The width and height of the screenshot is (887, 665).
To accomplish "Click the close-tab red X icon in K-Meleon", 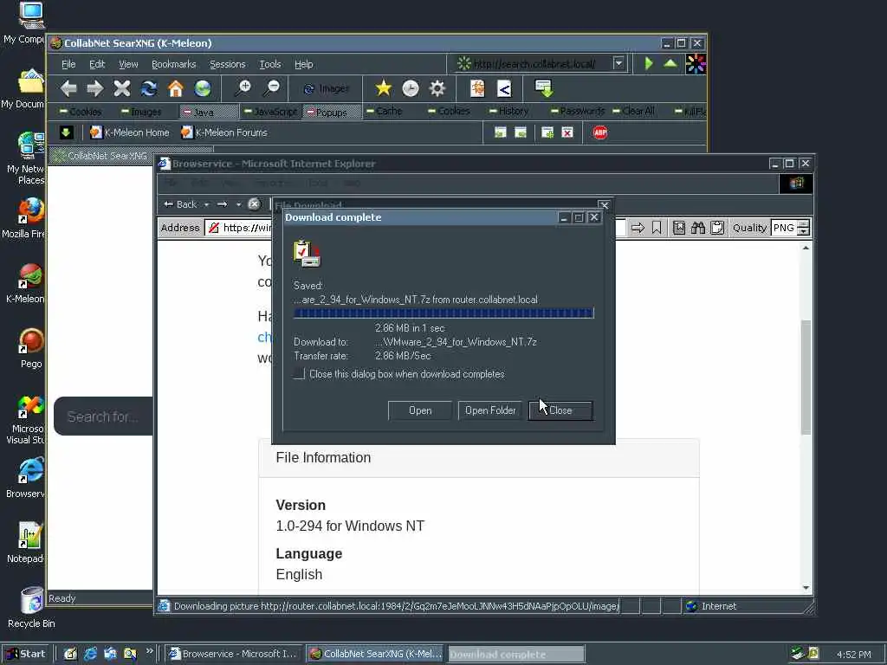I will (567, 132).
